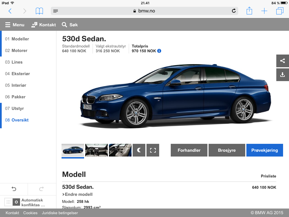
Task: Go to step 04 Eksteriør
Action: pos(17,74)
